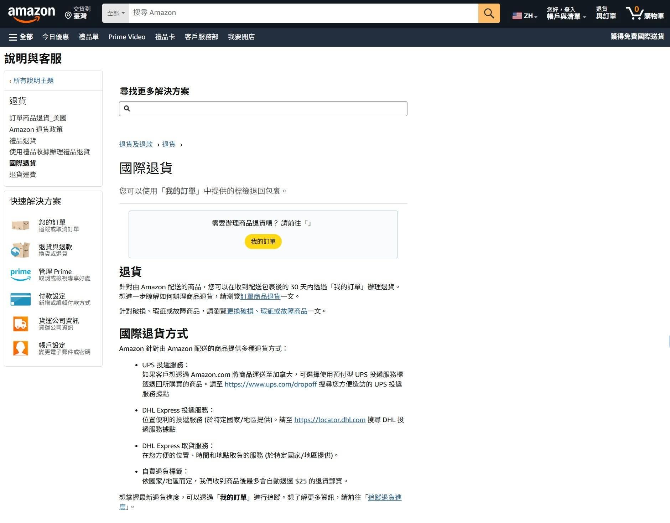
Task: Select 國際退貨 in the sidebar
Action: point(22,163)
